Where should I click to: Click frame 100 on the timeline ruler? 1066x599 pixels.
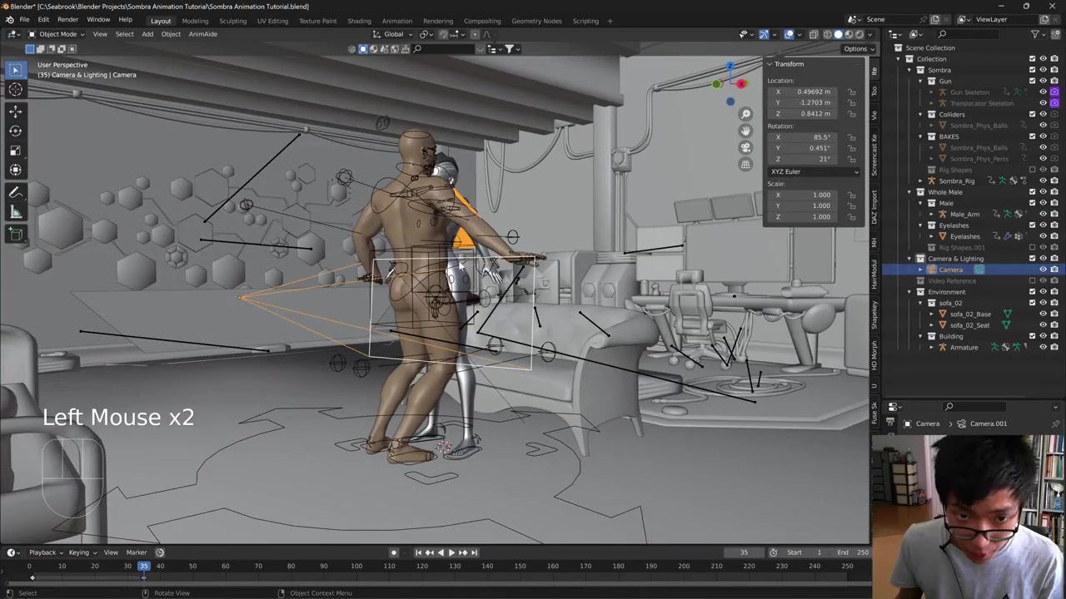click(x=356, y=567)
